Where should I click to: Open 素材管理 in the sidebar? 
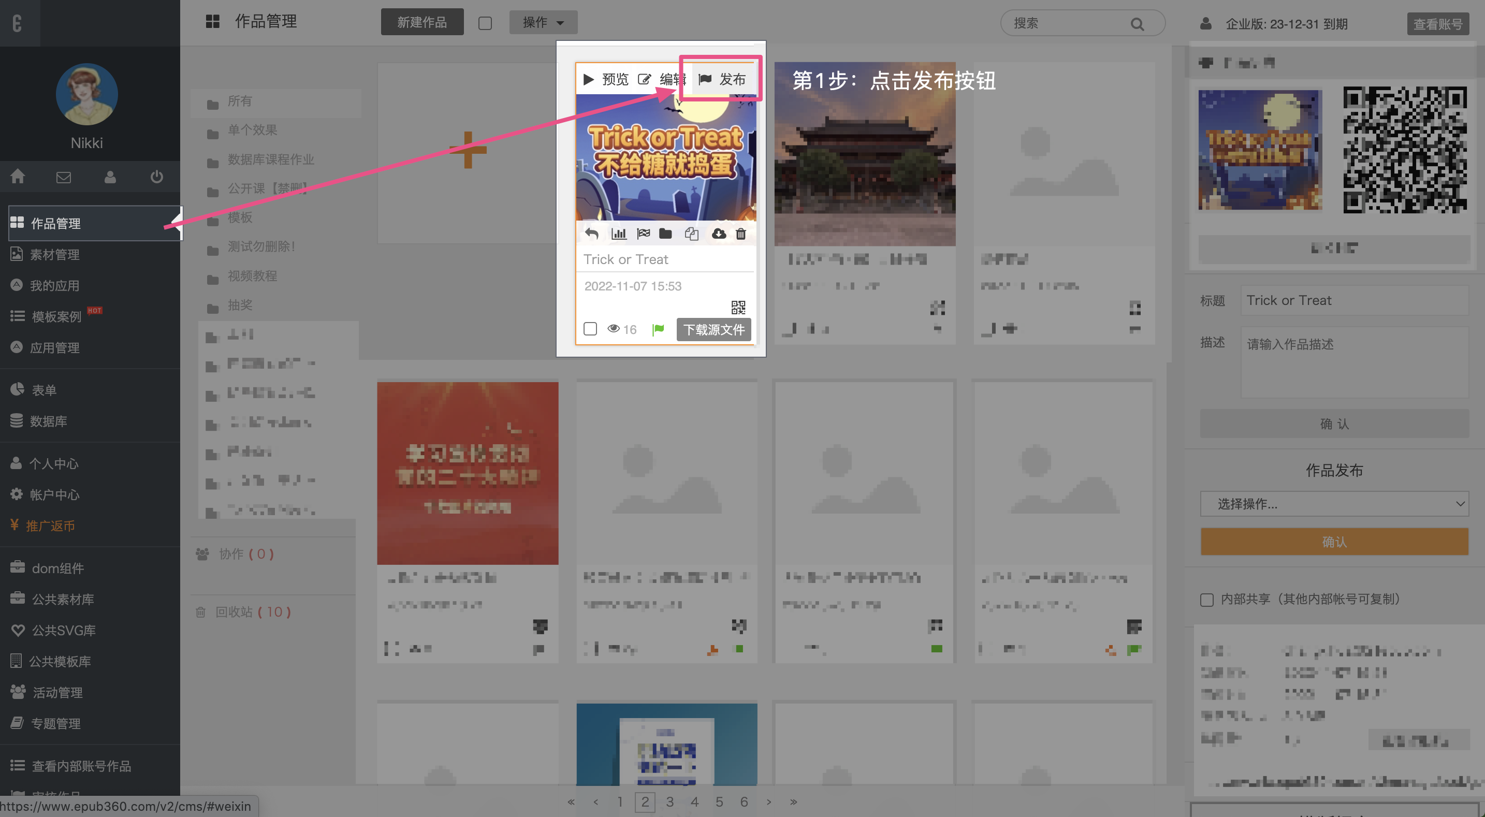[55, 254]
